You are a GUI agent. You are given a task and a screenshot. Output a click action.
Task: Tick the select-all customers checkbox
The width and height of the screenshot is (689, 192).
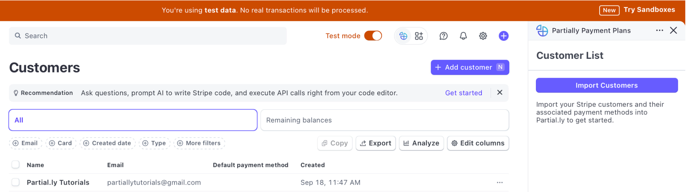15,165
